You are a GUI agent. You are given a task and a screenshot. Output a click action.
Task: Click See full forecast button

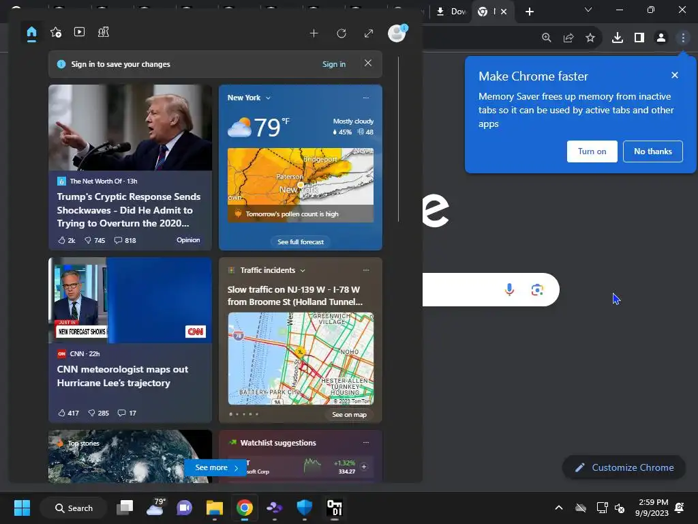(301, 242)
